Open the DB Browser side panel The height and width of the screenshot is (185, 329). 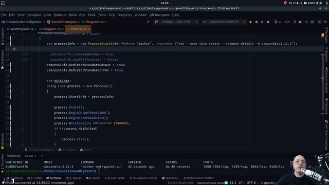(2, 60)
